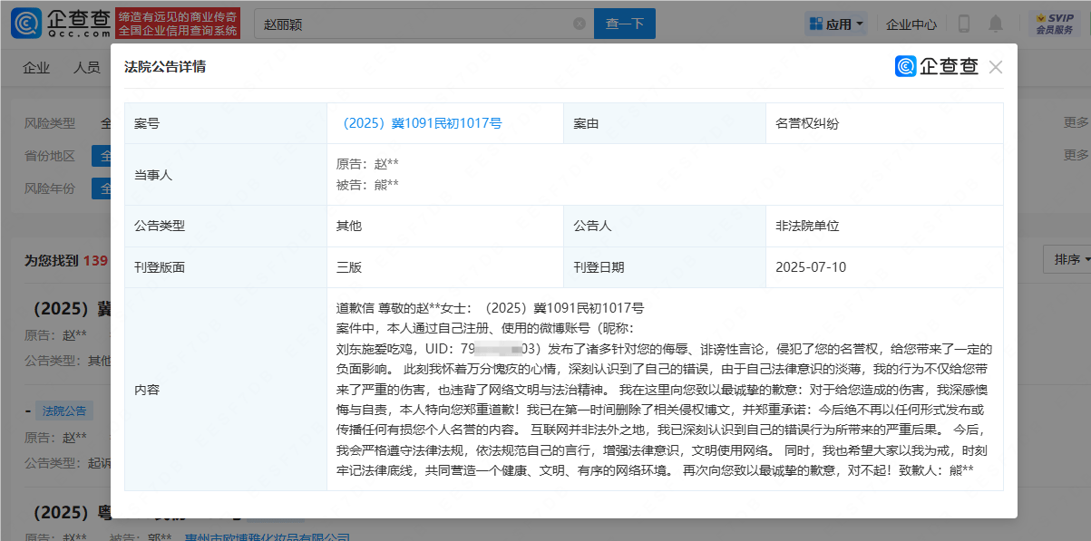Switch to the 人员 tab
Screen dimensions: 1091x541
[87, 68]
